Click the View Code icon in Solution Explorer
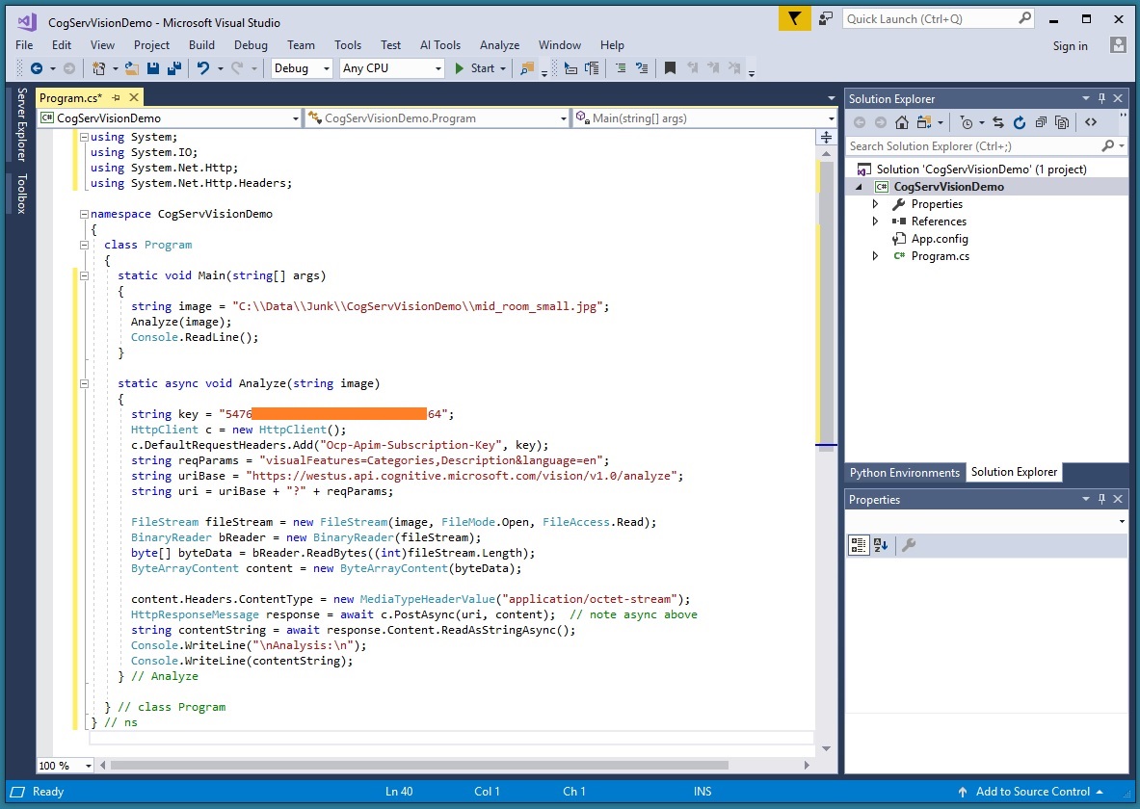Viewport: 1140px width, 809px height. (1091, 122)
